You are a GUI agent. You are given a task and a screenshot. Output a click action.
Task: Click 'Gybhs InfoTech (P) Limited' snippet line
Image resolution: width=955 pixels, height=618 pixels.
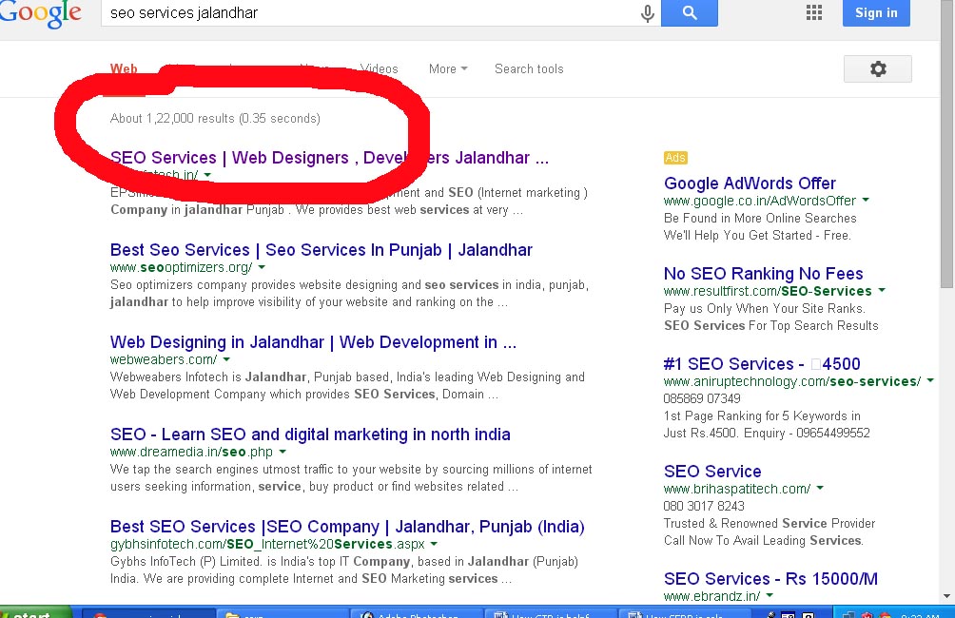pyautogui.click(x=344, y=561)
